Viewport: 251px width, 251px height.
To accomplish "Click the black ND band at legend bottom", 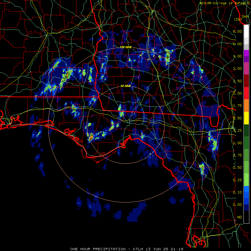I will pyautogui.click(x=246, y=217).
